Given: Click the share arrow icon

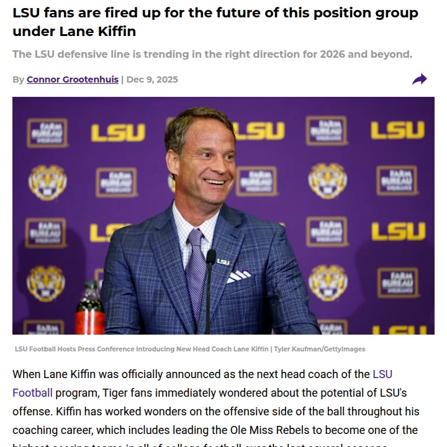Looking at the screenshot, I should click(420, 79).
